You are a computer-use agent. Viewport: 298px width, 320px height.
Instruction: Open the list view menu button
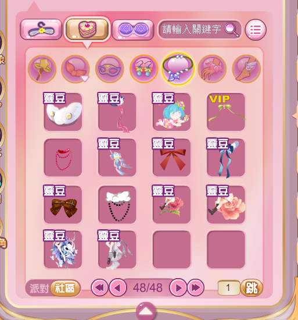[256, 30]
